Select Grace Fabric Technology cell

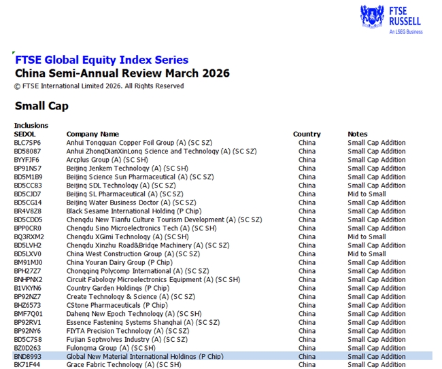click(x=124, y=365)
